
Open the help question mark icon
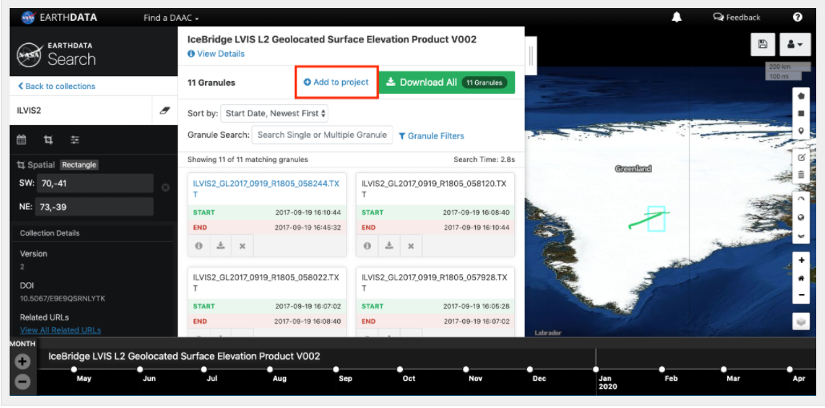(x=798, y=18)
